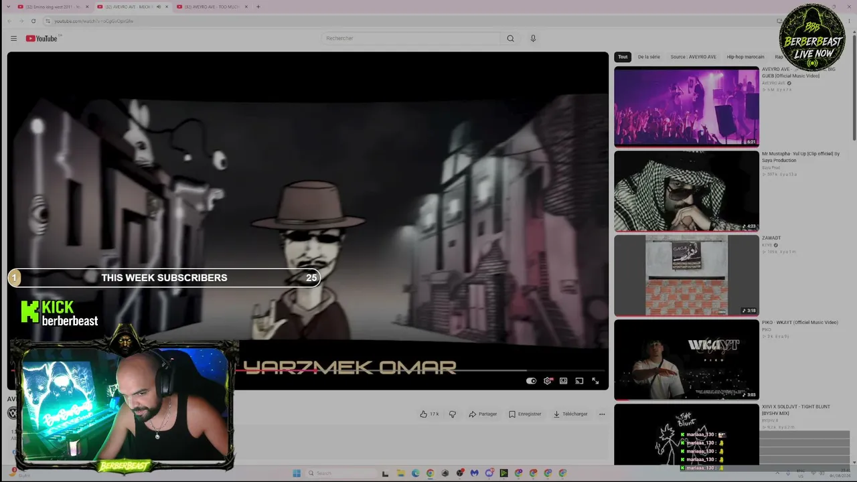Select the 'De la série' filter chip

pyautogui.click(x=649, y=57)
